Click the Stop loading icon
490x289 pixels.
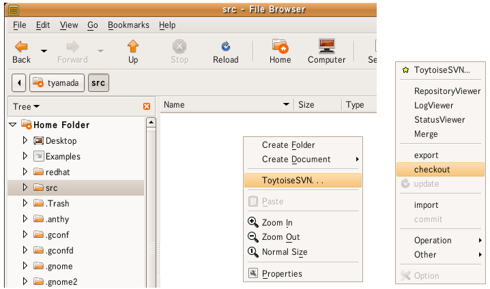coord(179,46)
